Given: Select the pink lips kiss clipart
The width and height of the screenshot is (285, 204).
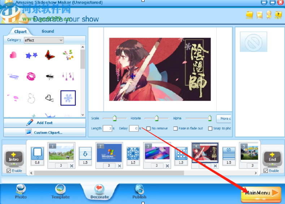Looking at the screenshot, I should [x=31, y=76].
